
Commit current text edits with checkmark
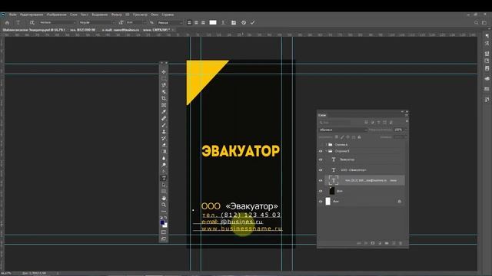coord(252,22)
